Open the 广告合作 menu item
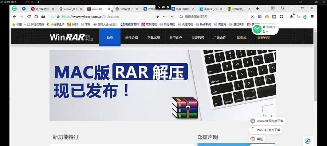Image resolution: width=327 pixels, height=146 pixels. click(220, 38)
